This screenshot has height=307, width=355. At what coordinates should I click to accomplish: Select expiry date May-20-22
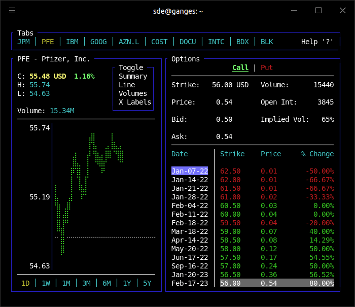click(x=190, y=249)
